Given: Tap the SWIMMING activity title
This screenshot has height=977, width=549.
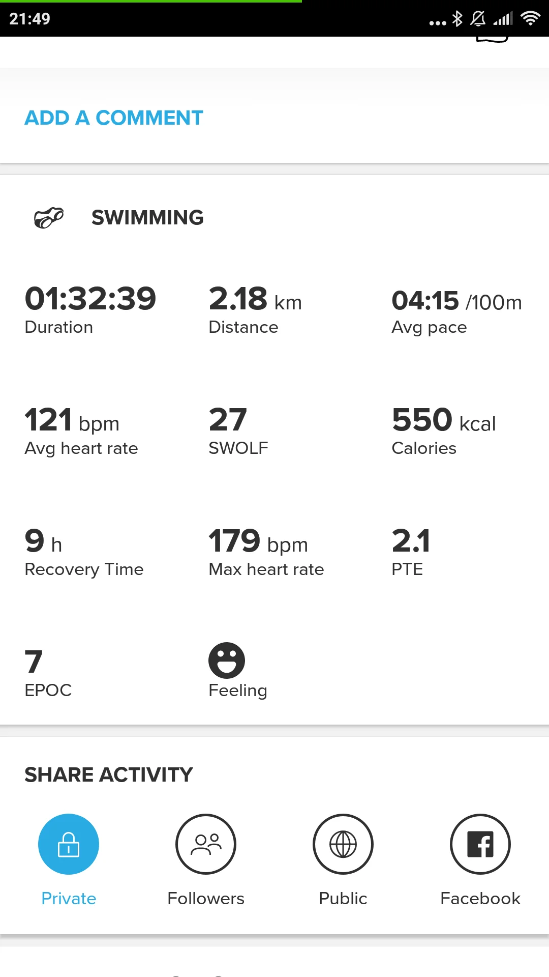Looking at the screenshot, I should 147,218.
